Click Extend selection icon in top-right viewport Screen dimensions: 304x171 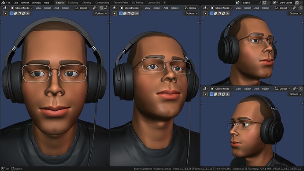pyautogui.click(x=215, y=13)
